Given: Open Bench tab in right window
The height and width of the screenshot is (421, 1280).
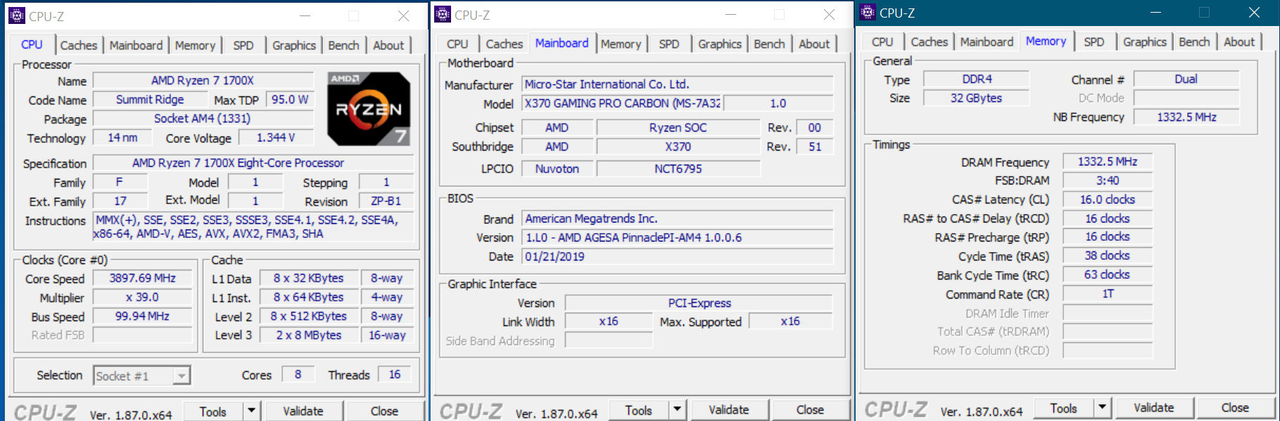Looking at the screenshot, I should (1194, 42).
